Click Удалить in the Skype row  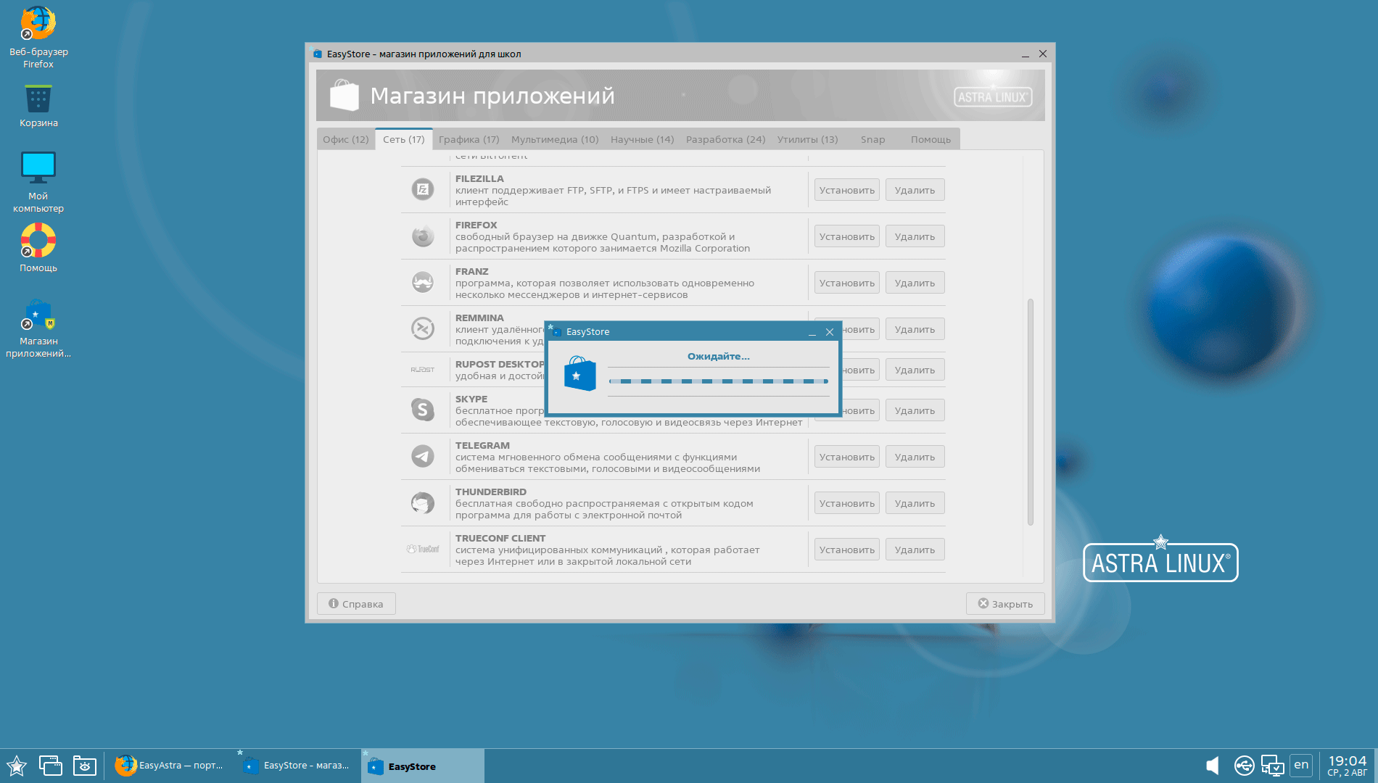915,410
